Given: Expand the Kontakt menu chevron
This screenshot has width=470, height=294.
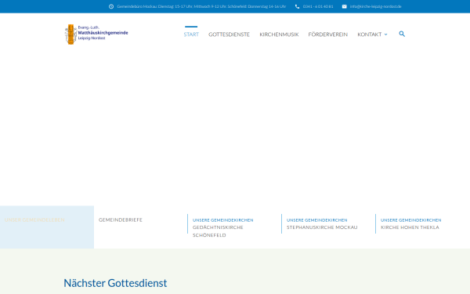Looking at the screenshot, I should click(385, 34).
